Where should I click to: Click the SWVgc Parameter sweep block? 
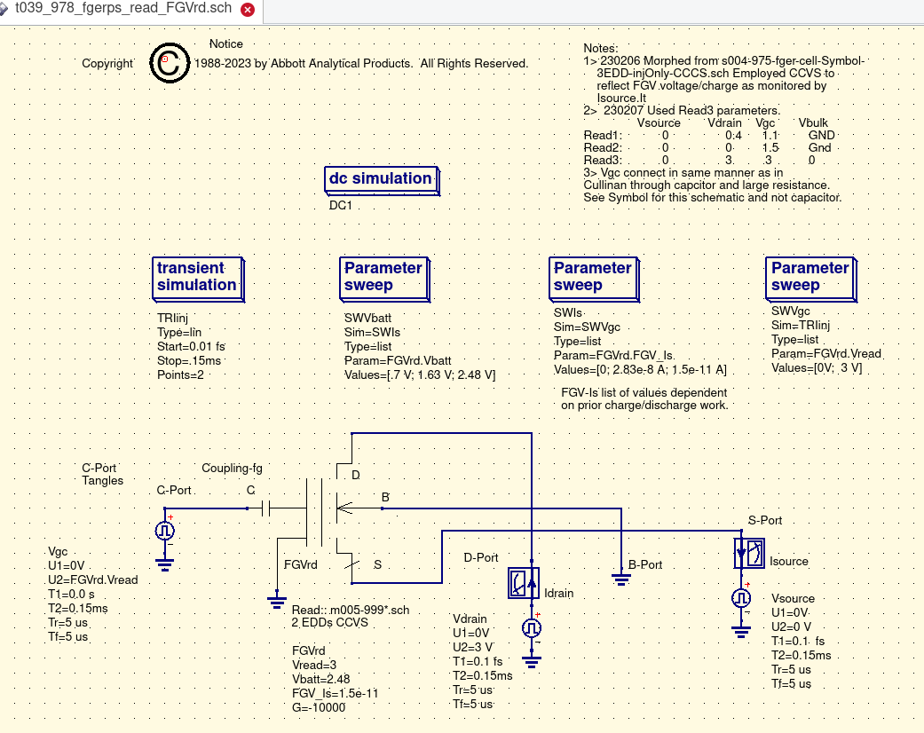tap(809, 277)
